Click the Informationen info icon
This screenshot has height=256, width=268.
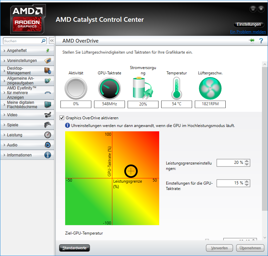(x=48, y=155)
